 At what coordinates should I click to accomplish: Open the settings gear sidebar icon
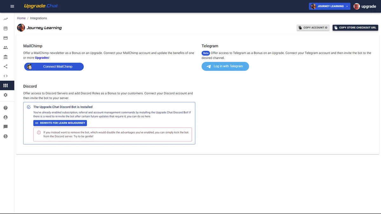click(x=5, y=95)
